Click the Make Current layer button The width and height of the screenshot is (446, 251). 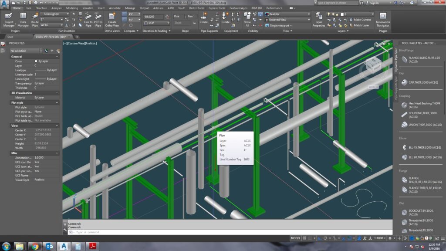coord(362,20)
